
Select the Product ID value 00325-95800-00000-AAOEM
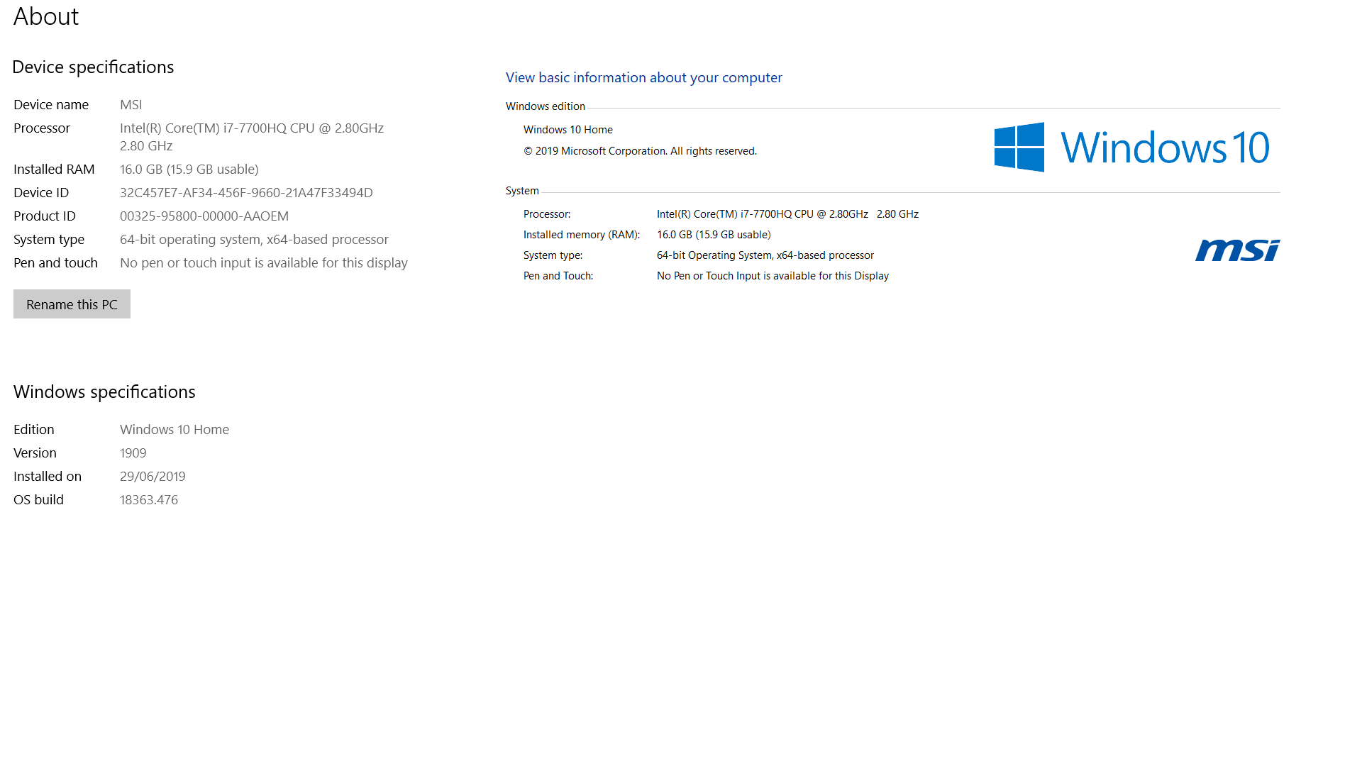(x=204, y=216)
